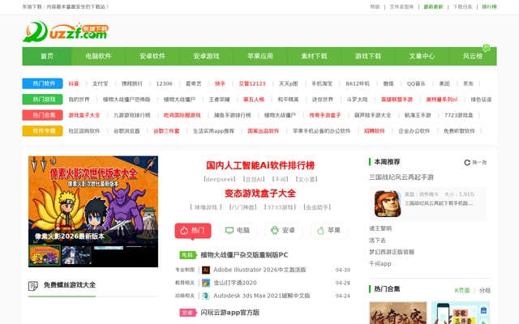Open the 千问app link
Viewport: 519px width, 324px height.
380,264
